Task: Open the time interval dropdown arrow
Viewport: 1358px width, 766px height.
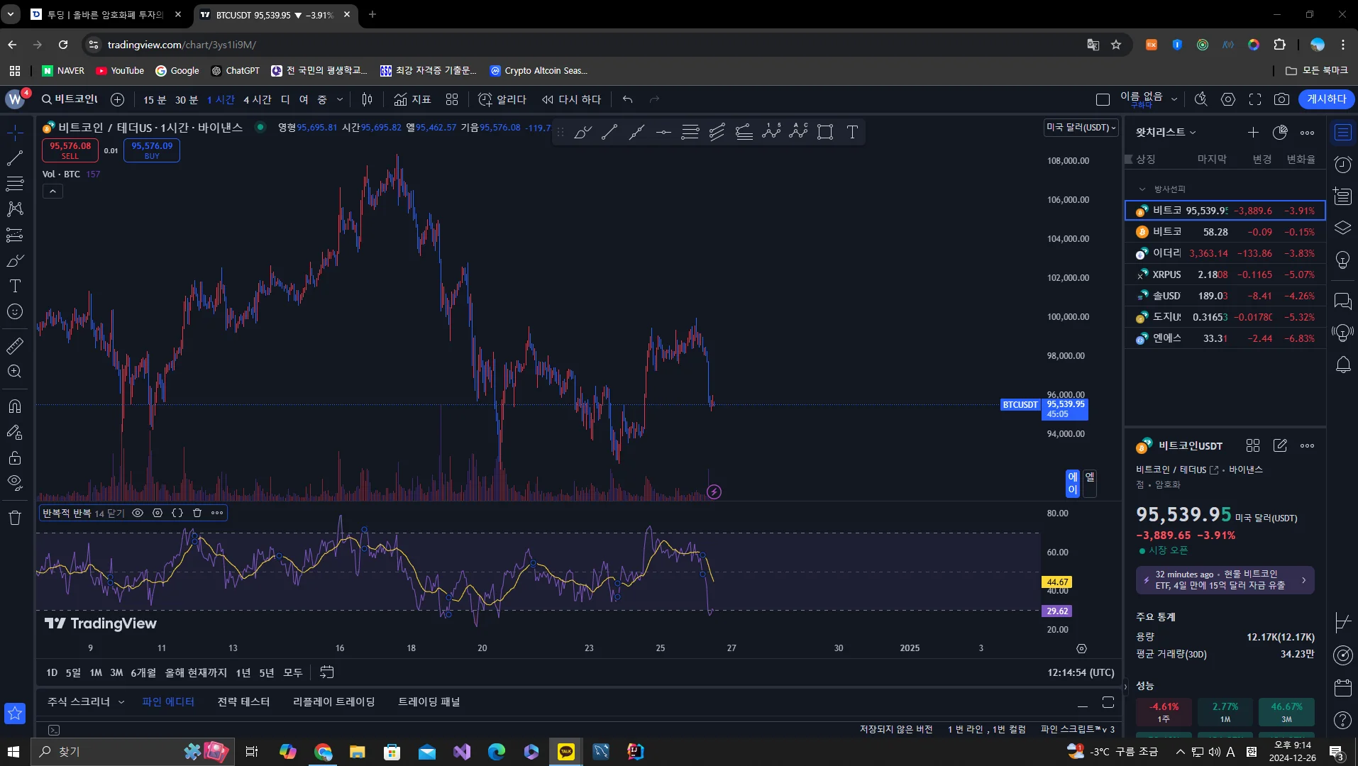Action: click(x=340, y=99)
